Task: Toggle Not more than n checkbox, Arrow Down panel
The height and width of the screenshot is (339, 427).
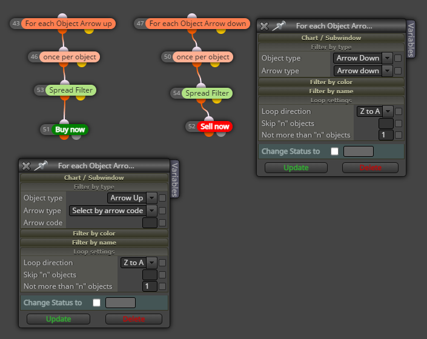Action: (x=399, y=135)
